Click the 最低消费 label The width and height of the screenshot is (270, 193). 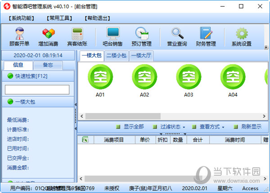coord(18,120)
